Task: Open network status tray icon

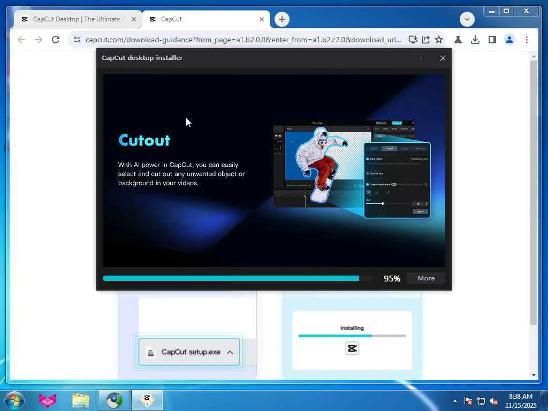Action: [481, 401]
